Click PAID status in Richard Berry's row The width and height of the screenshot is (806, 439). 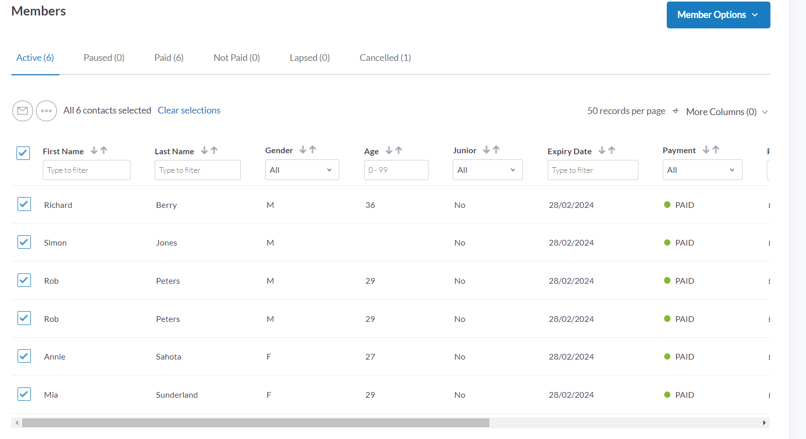pos(679,205)
